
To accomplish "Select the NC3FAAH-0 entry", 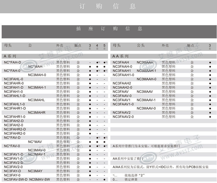I will [x=122, y=66].
